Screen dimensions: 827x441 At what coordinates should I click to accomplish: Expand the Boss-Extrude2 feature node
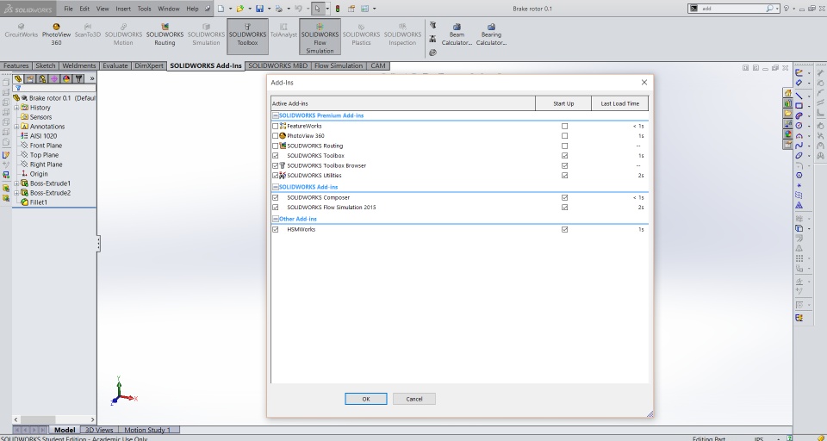coord(16,193)
